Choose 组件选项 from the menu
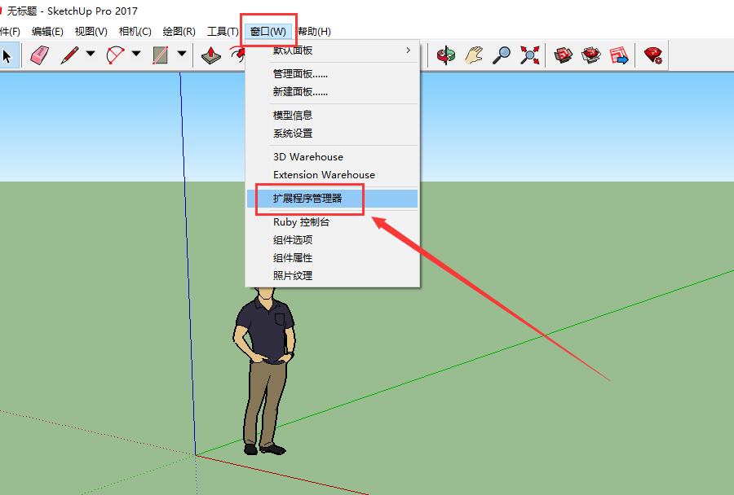Viewport: 734px width, 495px height. (331, 240)
